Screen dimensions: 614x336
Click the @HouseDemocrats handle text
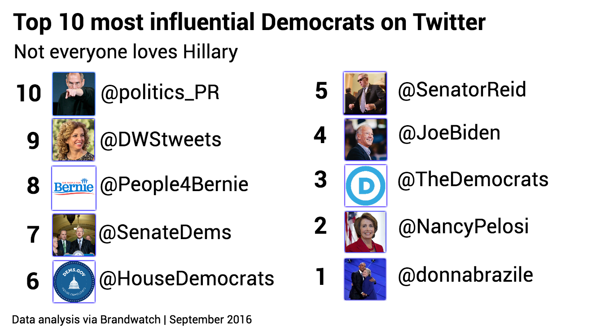click(x=186, y=279)
